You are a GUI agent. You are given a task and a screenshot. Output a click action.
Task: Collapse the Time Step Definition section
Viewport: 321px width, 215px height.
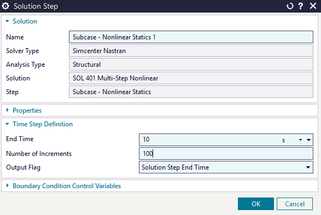coord(7,124)
